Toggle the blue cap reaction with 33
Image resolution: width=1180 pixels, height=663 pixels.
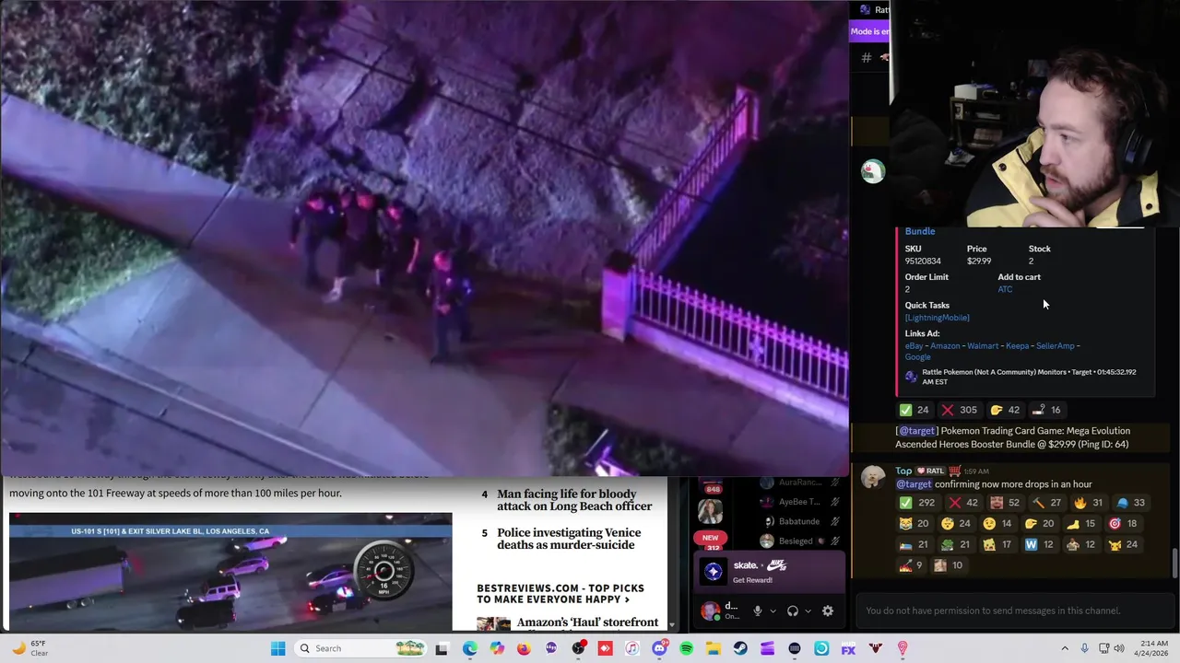(1129, 503)
